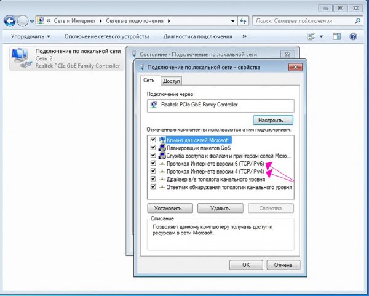
Task: Uncheck 'Драйвер в/в тополога канального уровня' checkbox
Action: point(153,178)
